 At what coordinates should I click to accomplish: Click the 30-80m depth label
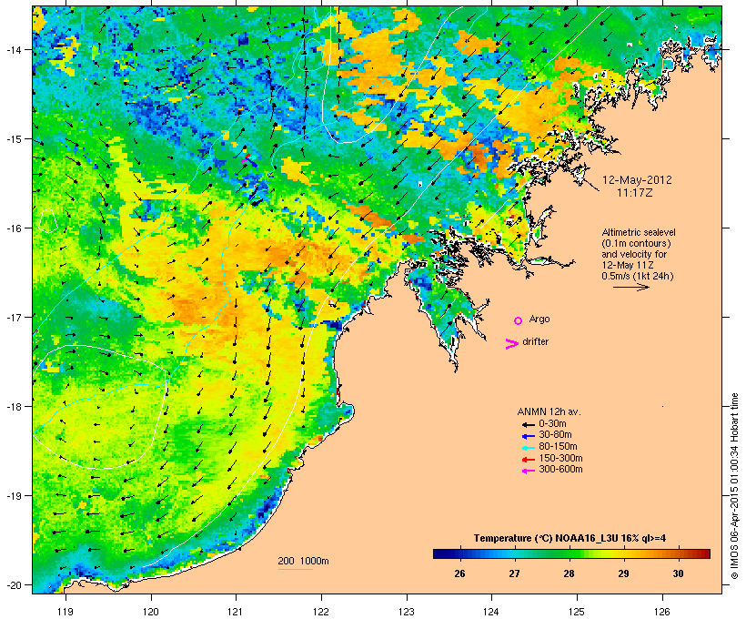(x=555, y=435)
